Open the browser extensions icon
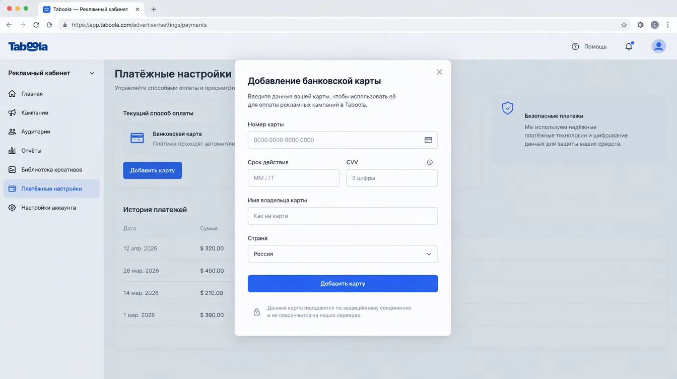 (x=641, y=25)
